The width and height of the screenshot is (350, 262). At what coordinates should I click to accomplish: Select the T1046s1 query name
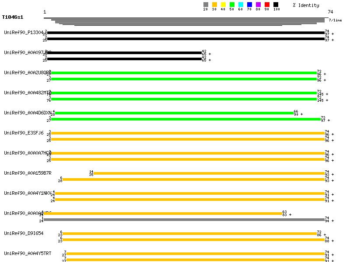click(x=13, y=17)
